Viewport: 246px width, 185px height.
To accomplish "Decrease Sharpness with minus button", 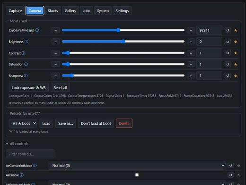I will [x=55, y=76].
